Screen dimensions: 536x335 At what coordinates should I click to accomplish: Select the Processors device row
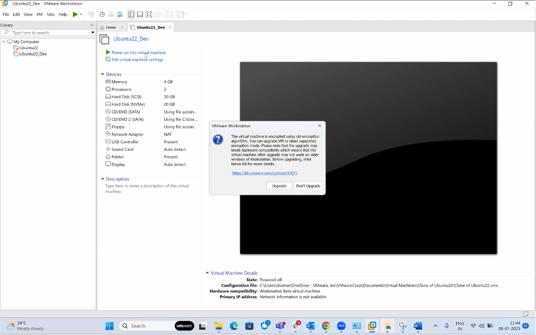151,89
